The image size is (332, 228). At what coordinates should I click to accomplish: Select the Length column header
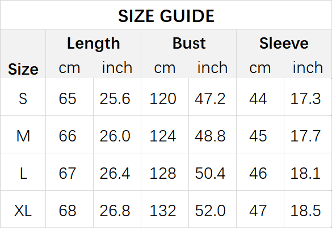(94, 44)
